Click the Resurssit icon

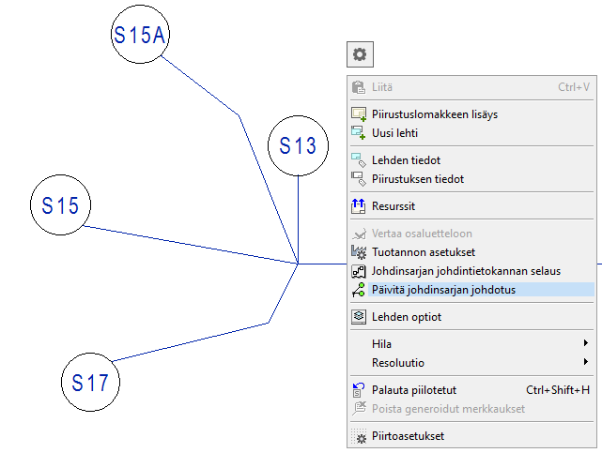358,206
